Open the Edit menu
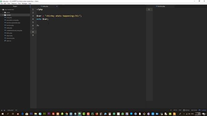Screen dimensions: 207x116 click(5, 4)
